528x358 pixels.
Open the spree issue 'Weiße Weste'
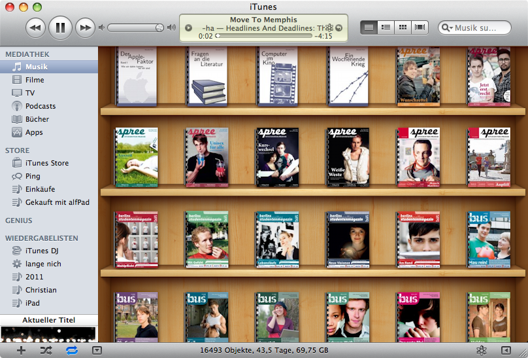tap(348, 157)
